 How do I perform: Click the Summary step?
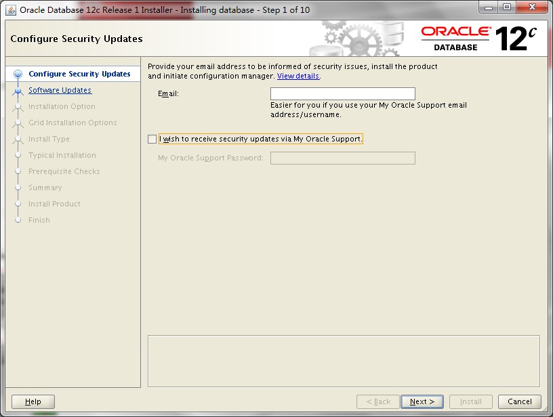pos(45,188)
